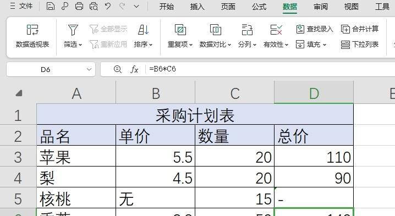This screenshot has height=216, width=395.
Task: Click the 核桃 cell
Action: [x=76, y=198]
